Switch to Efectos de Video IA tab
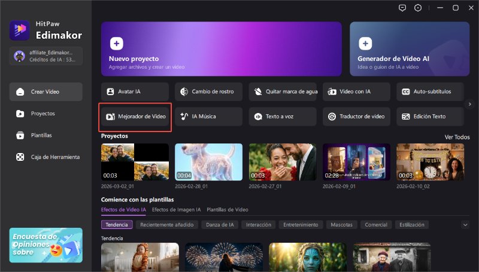This screenshot has width=479, height=272. point(123,210)
